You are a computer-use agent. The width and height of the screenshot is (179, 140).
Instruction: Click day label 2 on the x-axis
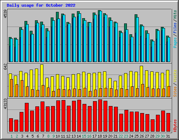tap(17, 136)
